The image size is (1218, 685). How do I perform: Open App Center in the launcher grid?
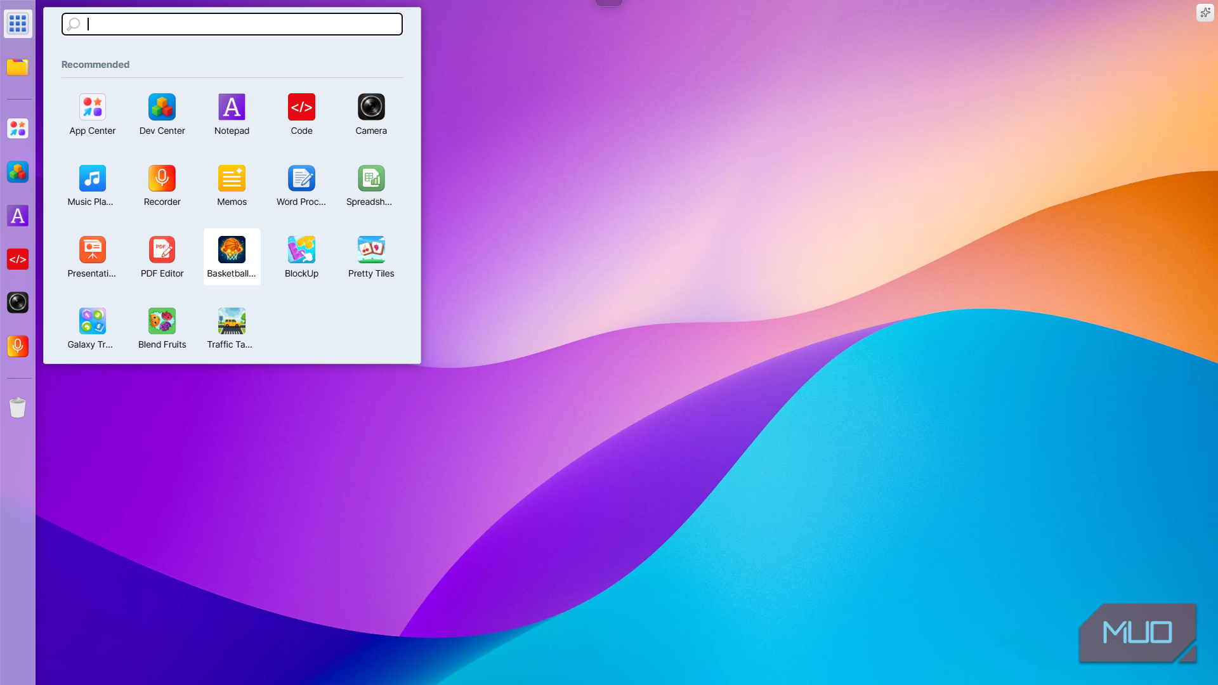tap(93, 115)
